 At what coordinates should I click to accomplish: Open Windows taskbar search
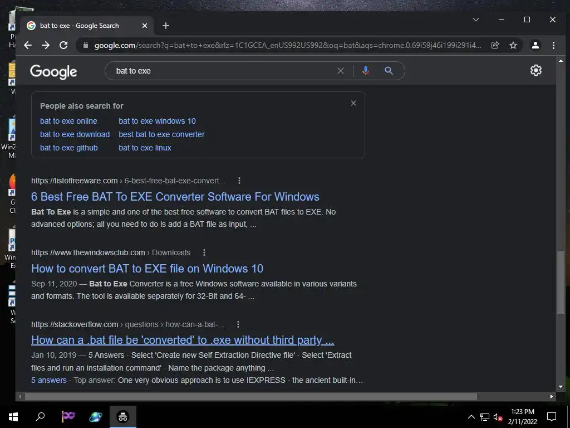click(40, 417)
